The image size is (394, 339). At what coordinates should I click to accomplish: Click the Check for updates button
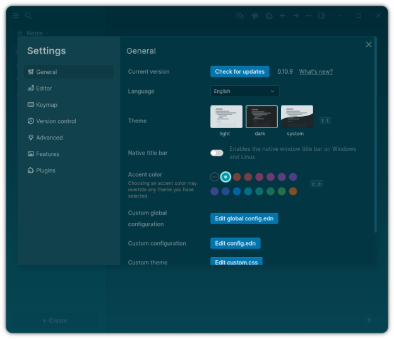(x=240, y=72)
